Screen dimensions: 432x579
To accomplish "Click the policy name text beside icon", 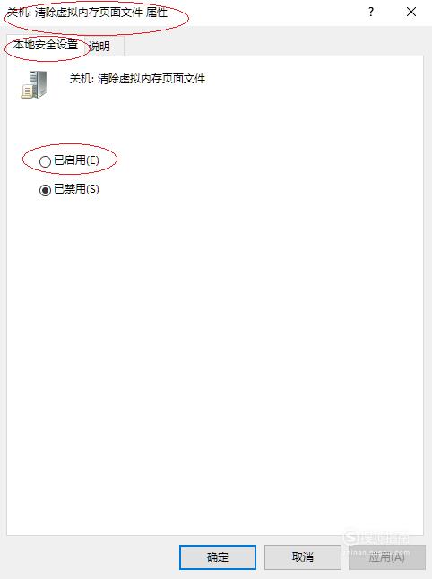I will [137, 79].
